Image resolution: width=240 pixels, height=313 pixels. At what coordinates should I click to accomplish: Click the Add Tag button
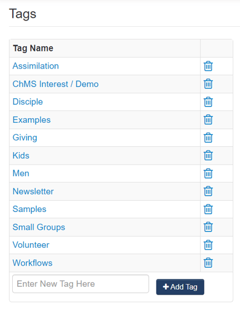(x=180, y=287)
